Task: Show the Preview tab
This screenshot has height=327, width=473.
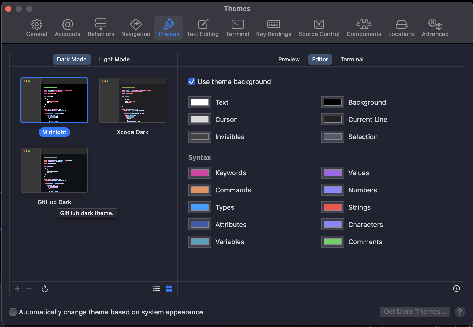Action: pyautogui.click(x=289, y=59)
